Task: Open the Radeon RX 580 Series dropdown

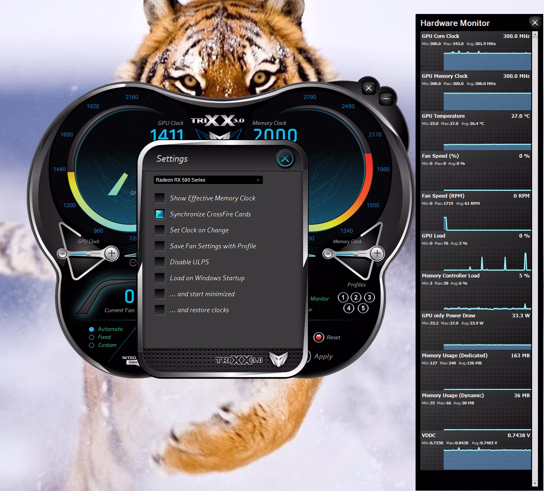Action: click(x=208, y=180)
